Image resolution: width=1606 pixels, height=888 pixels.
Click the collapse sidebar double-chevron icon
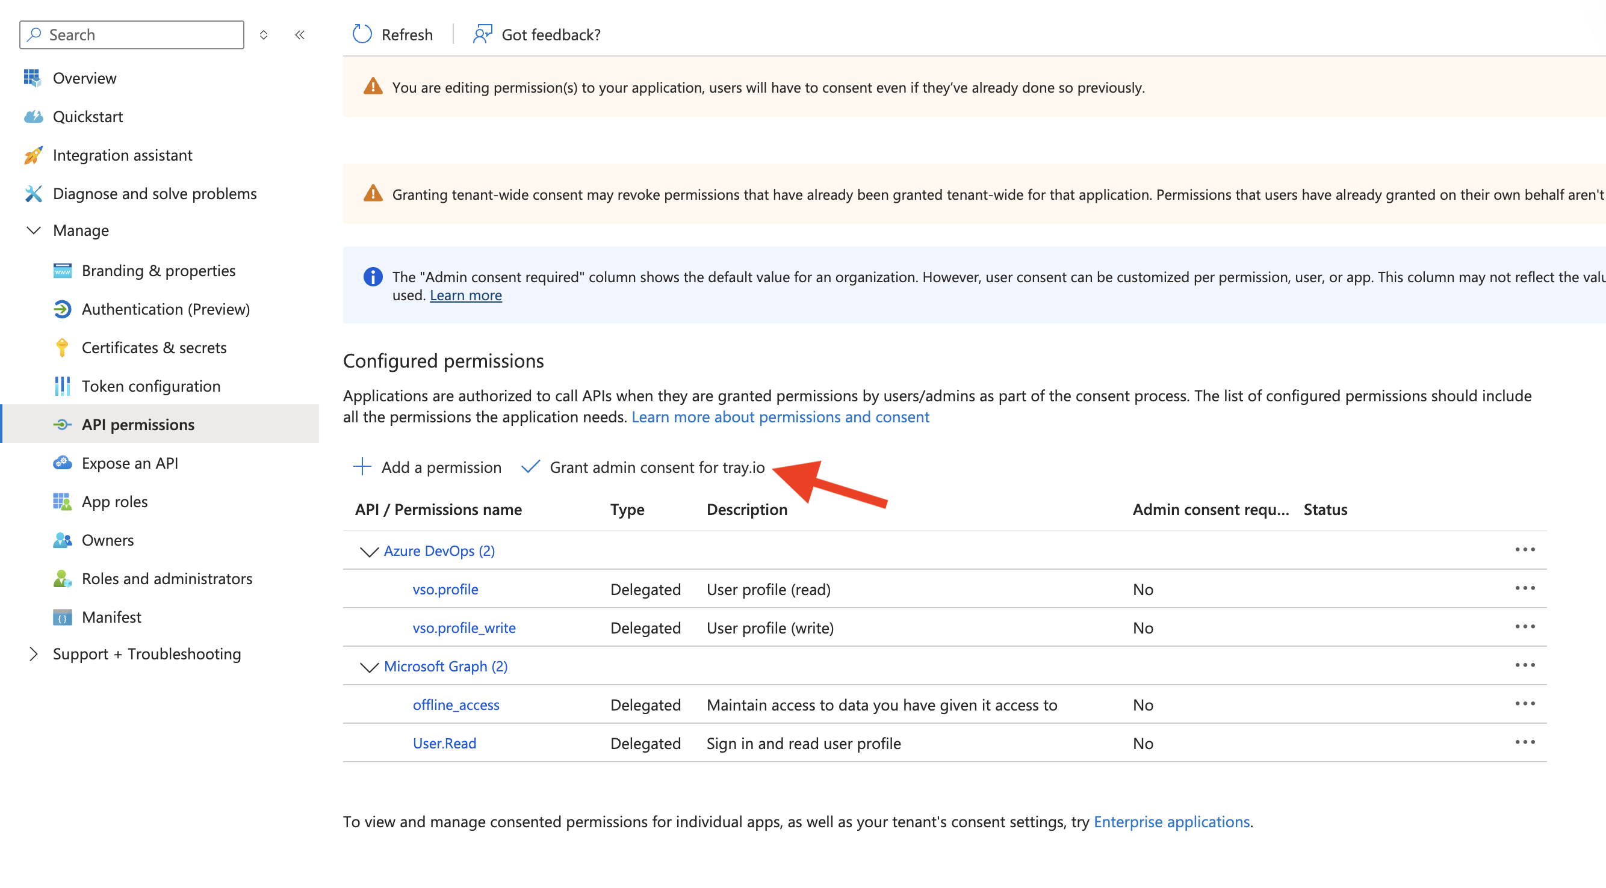(x=300, y=35)
